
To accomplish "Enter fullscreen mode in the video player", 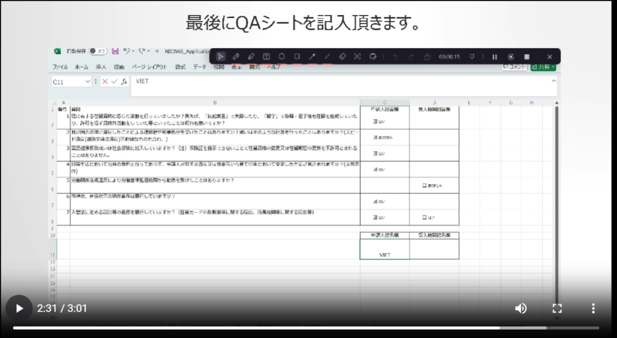I will [557, 308].
